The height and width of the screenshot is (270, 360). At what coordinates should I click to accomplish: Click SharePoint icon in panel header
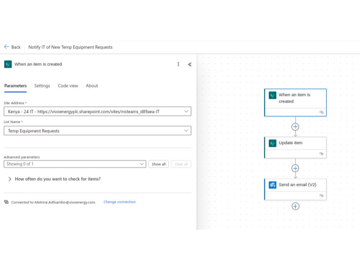click(8, 64)
